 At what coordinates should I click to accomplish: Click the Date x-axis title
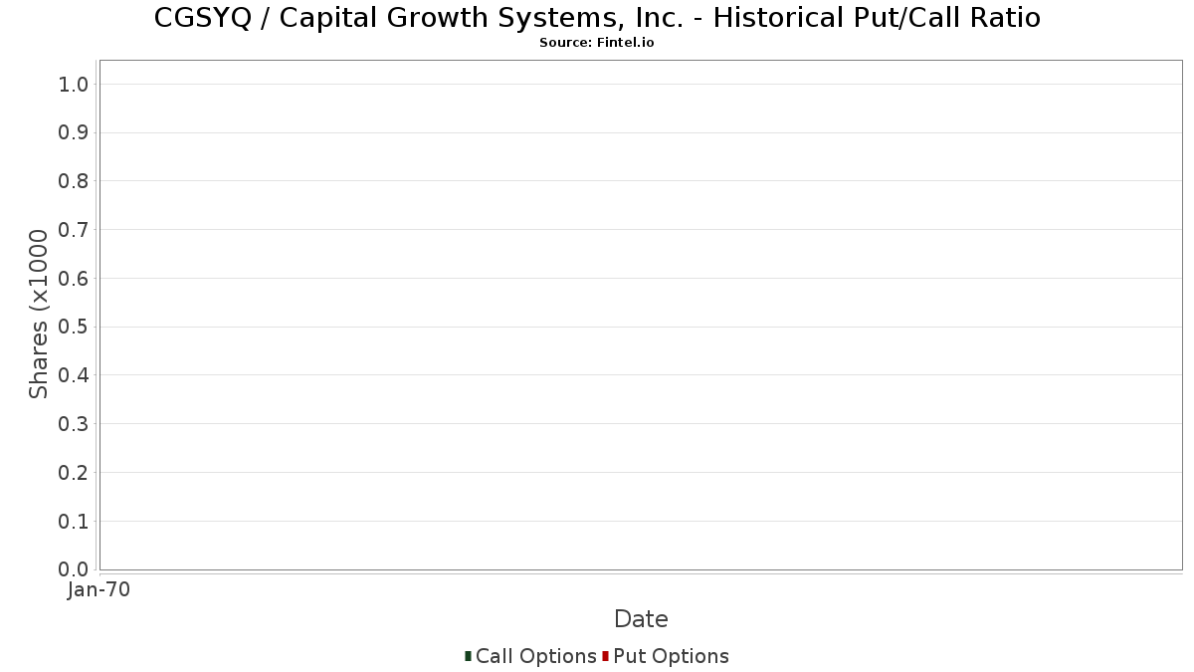[x=641, y=619]
